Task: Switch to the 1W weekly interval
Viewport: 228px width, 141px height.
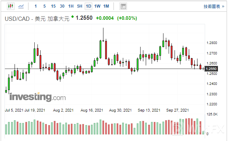Action: (97, 6)
